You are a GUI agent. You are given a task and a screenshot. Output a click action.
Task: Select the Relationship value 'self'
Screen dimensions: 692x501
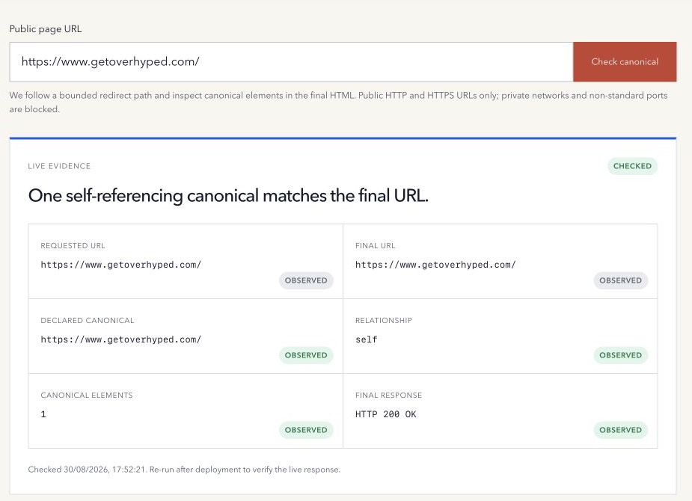[x=367, y=339]
